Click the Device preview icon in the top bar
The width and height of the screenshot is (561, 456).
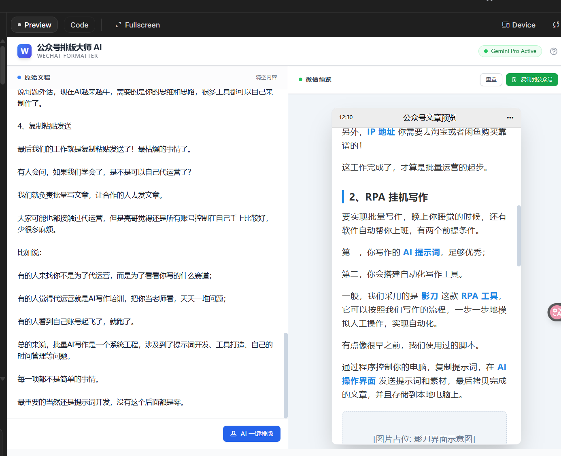[x=506, y=25]
